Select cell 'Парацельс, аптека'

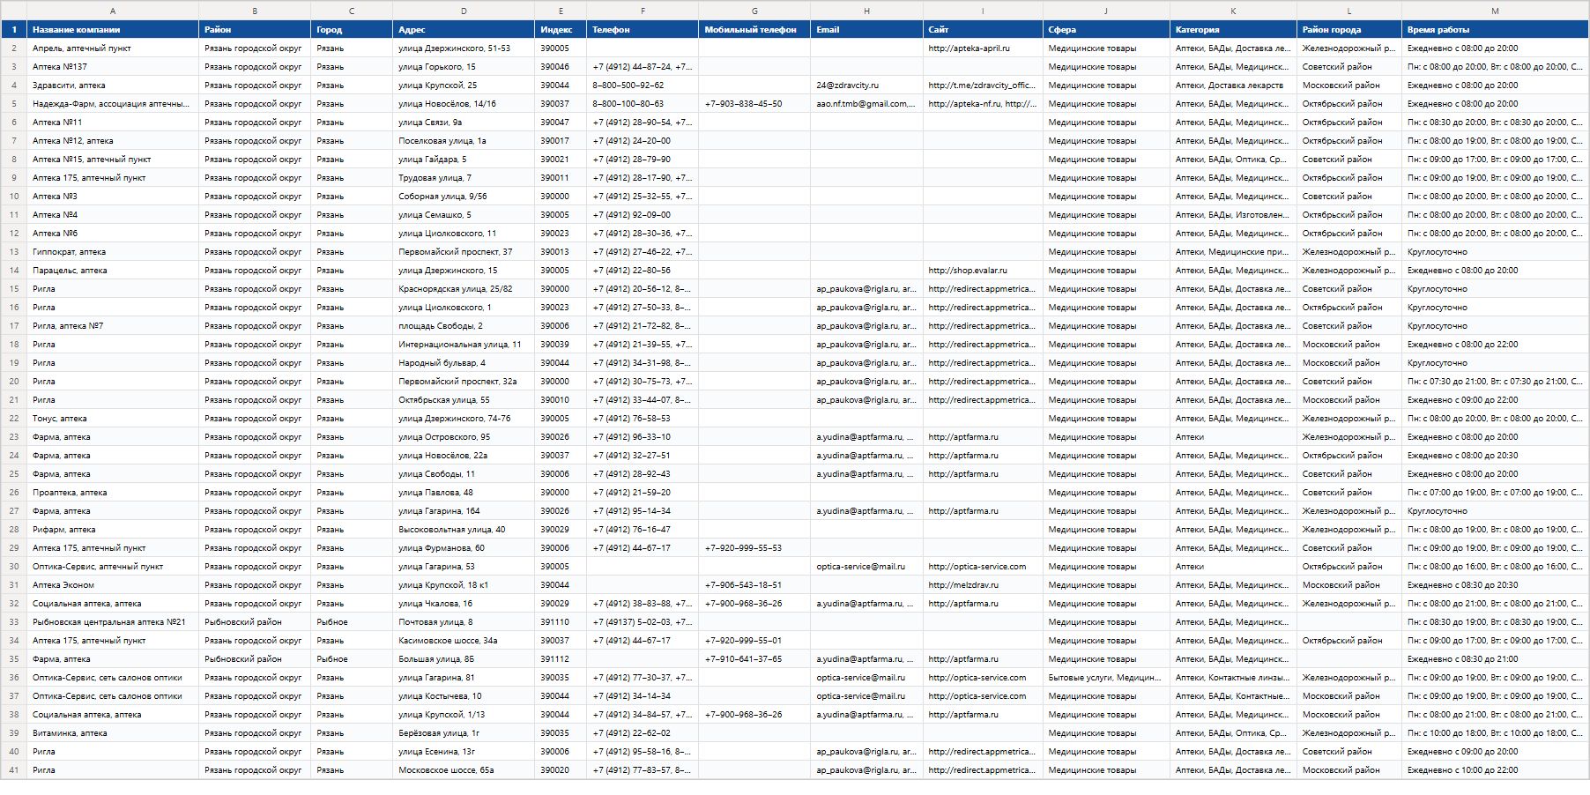(113, 270)
